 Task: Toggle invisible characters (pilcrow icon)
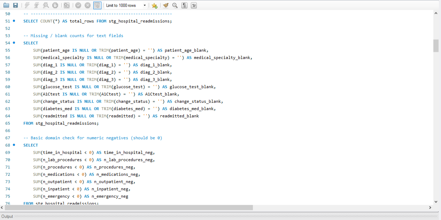click(184, 5)
